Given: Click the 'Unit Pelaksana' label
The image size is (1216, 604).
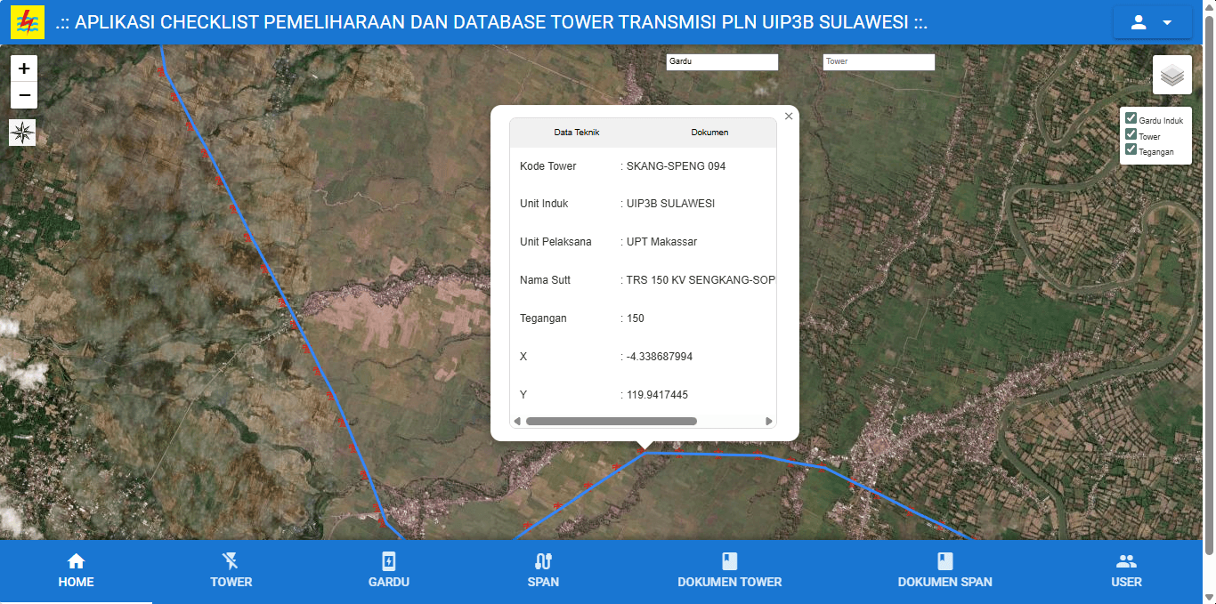Looking at the screenshot, I should coord(555,242).
